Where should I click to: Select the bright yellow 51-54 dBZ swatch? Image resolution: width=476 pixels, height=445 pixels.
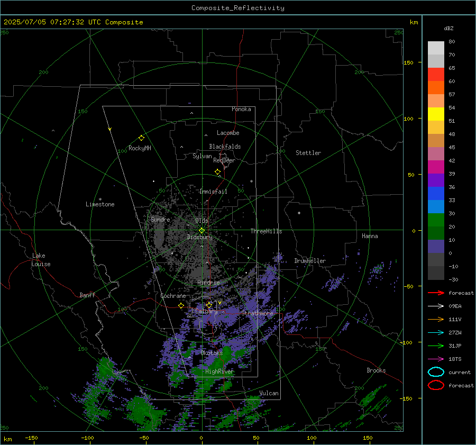click(x=436, y=114)
